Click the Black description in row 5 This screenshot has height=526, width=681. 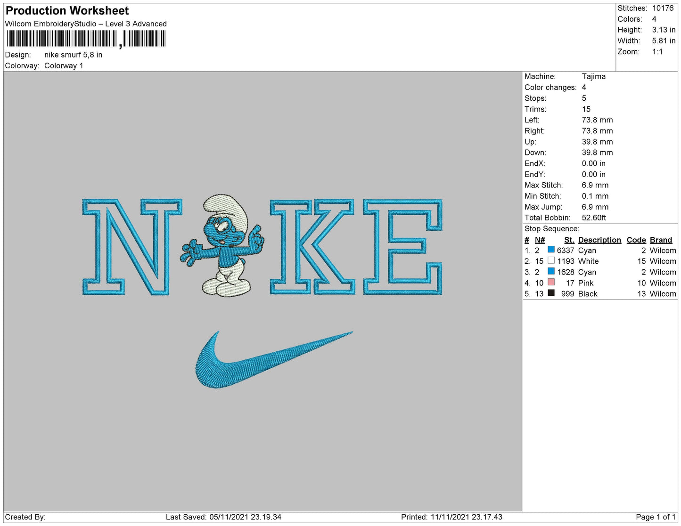(588, 294)
